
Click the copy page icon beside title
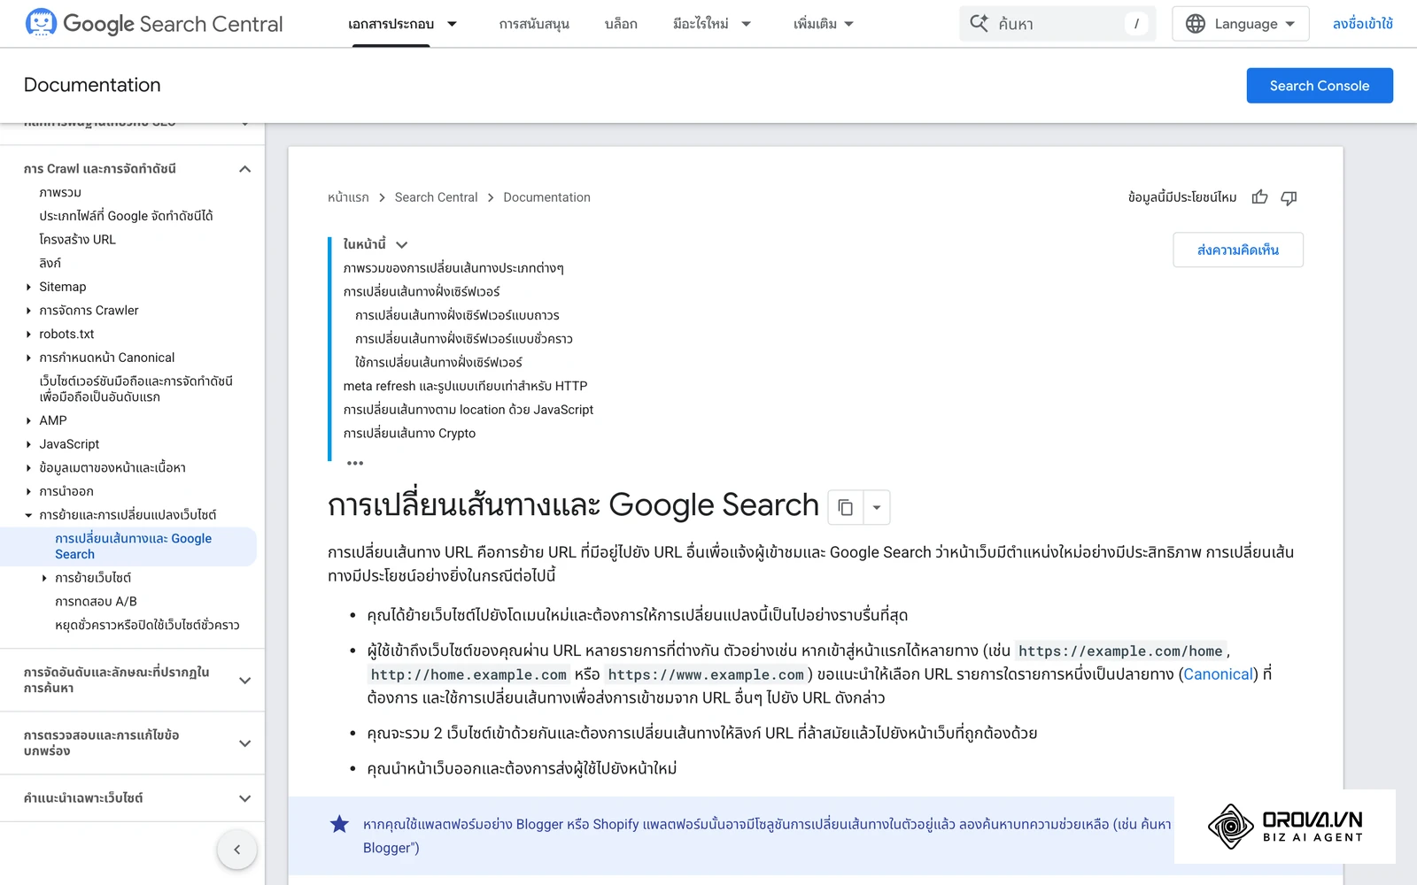tap(845, 507)
